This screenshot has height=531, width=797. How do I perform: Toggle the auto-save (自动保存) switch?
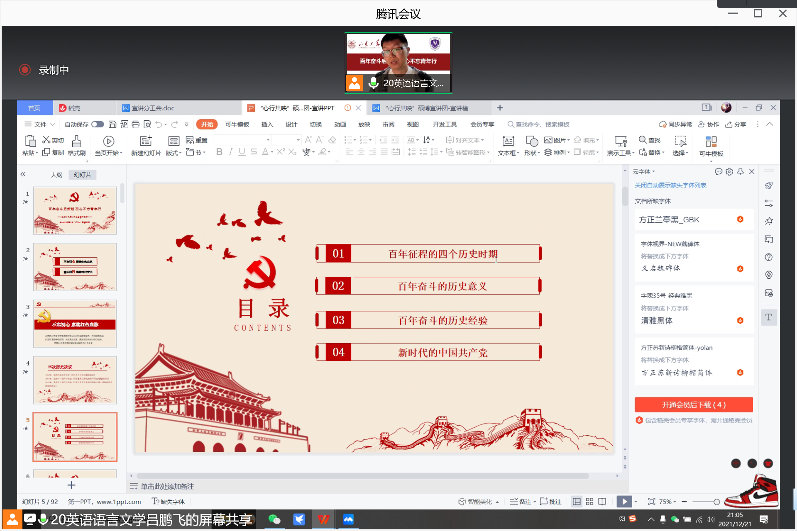pos(98,124)
